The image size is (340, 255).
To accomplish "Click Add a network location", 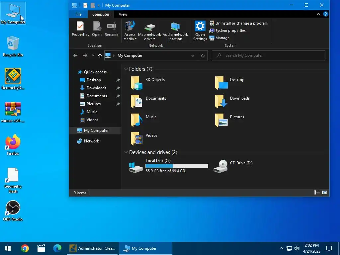I will point(175,31).
